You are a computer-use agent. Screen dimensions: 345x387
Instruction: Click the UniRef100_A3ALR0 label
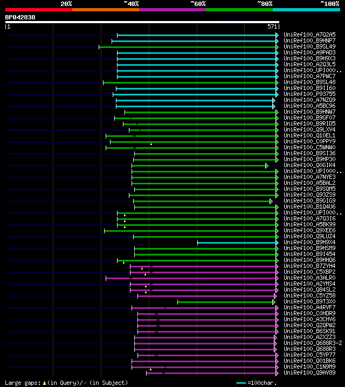[x=309, y=278]
